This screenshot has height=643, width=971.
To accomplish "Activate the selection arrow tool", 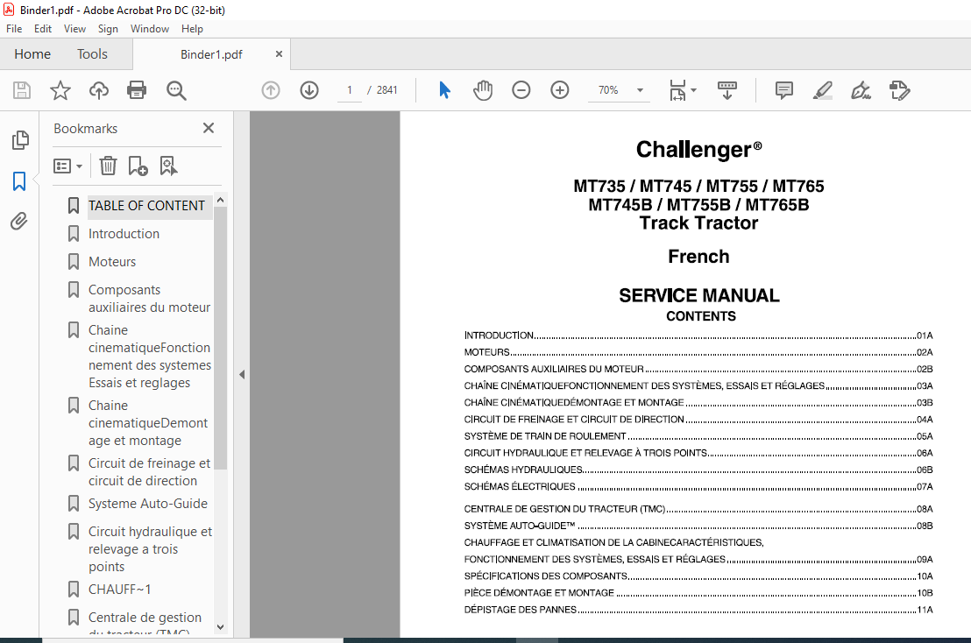I will (444, 90).
